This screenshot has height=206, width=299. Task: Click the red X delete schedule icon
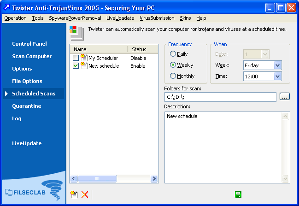tap(85, 194)
